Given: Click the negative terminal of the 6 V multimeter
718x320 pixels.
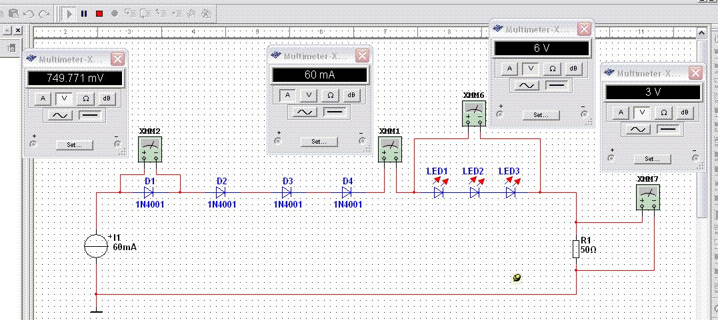Looking at the screenshot, I should [583, 114].
